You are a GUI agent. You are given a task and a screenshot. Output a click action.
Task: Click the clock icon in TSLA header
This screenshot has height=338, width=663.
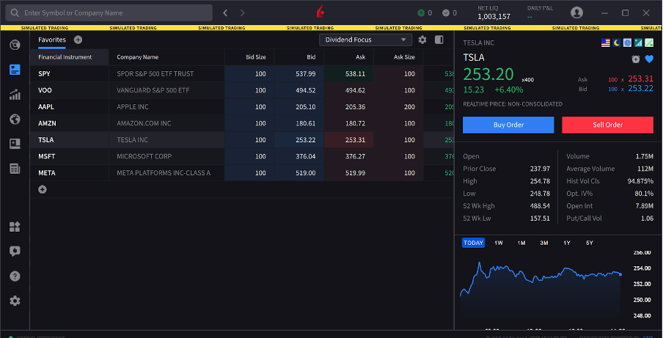tap(628, 43)
